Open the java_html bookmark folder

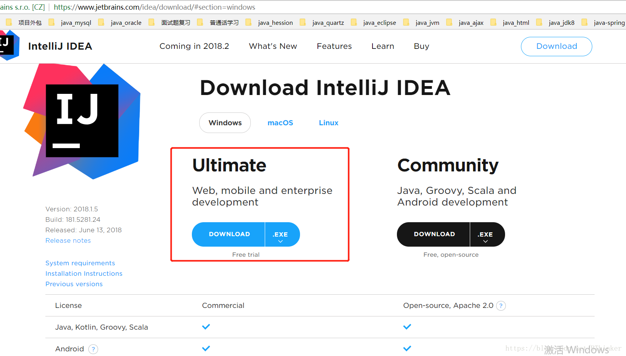tap(510, 22)
